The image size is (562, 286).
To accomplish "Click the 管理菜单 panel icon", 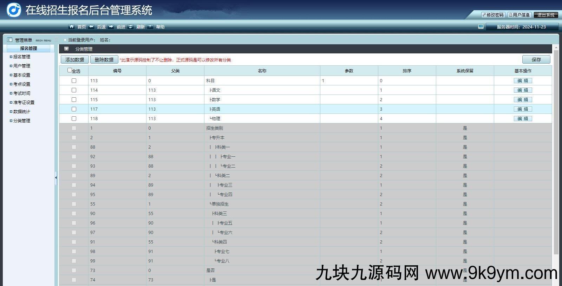I will pyautogui.click(x=10, y=40).
